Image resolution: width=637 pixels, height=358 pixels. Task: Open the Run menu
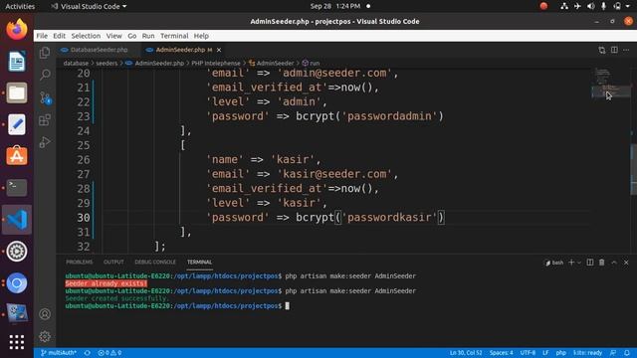[148, 36]
